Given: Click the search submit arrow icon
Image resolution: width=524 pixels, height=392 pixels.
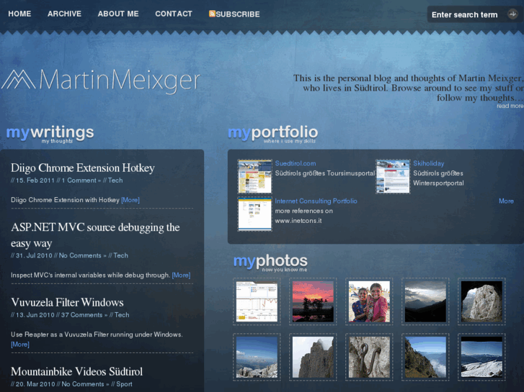Looking at the screenshot, I should (x=512, y=14).
